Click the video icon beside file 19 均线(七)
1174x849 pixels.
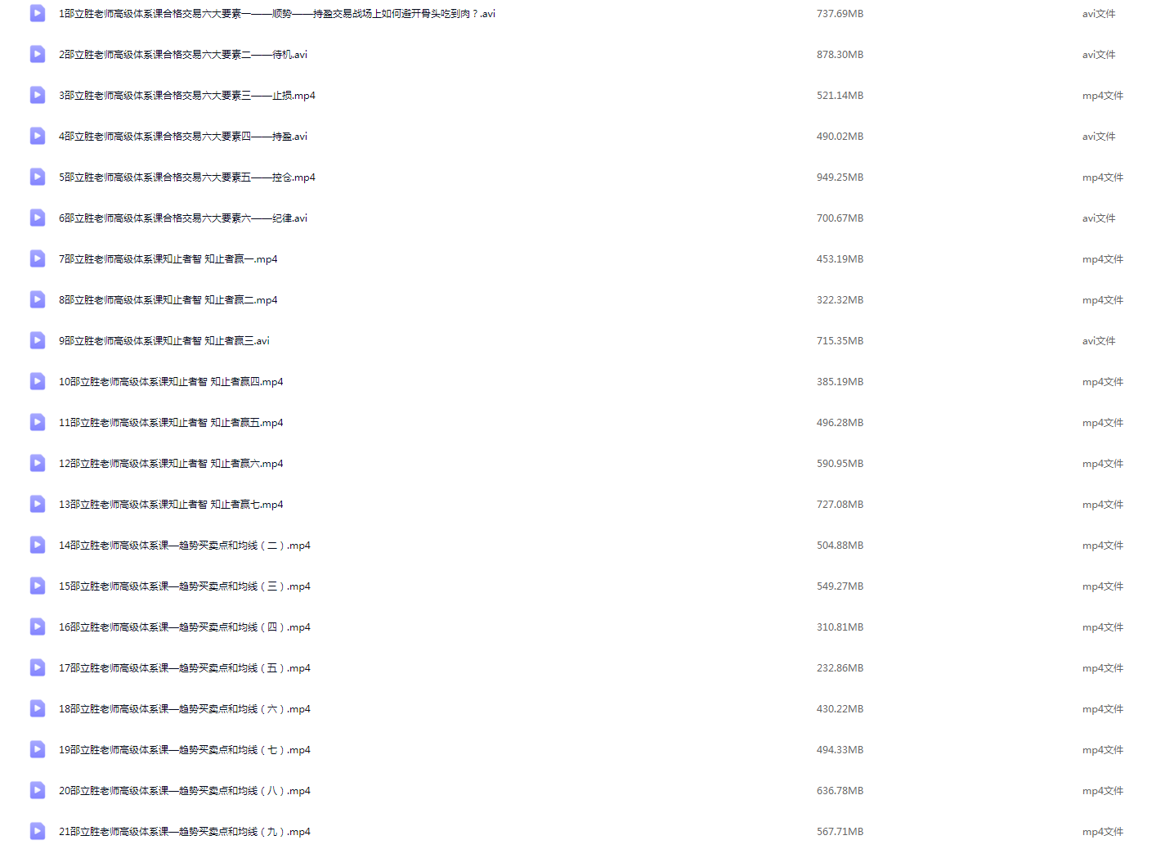coord(38,749)
